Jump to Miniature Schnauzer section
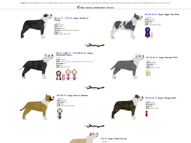The image size is (191, 143). coord(103,3)
